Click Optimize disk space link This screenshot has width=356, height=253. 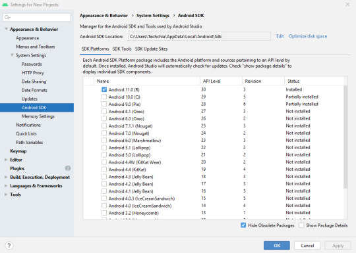[x=308, y=36]
